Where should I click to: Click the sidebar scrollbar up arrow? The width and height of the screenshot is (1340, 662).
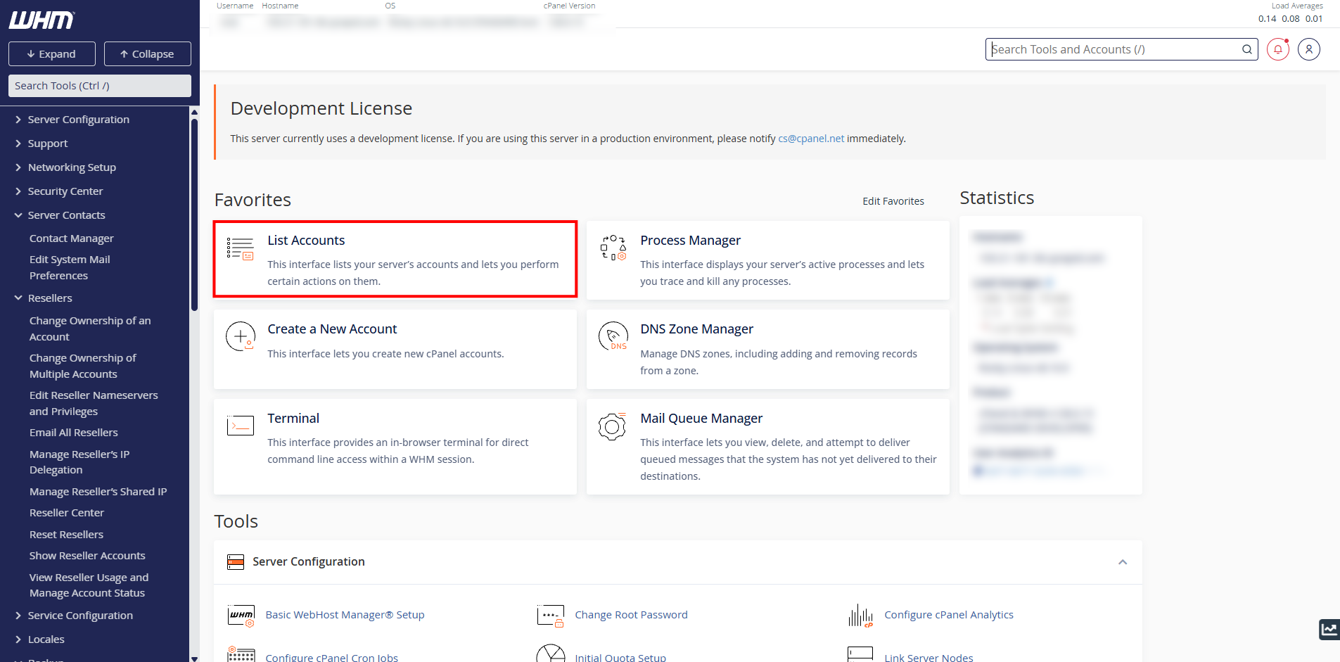coord(194,112)
